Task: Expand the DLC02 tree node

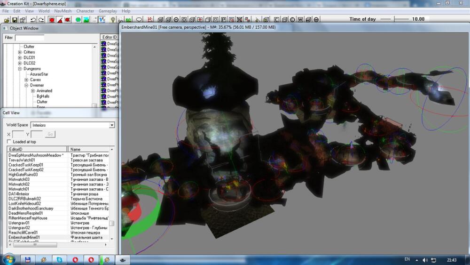Action: [20, 63]
